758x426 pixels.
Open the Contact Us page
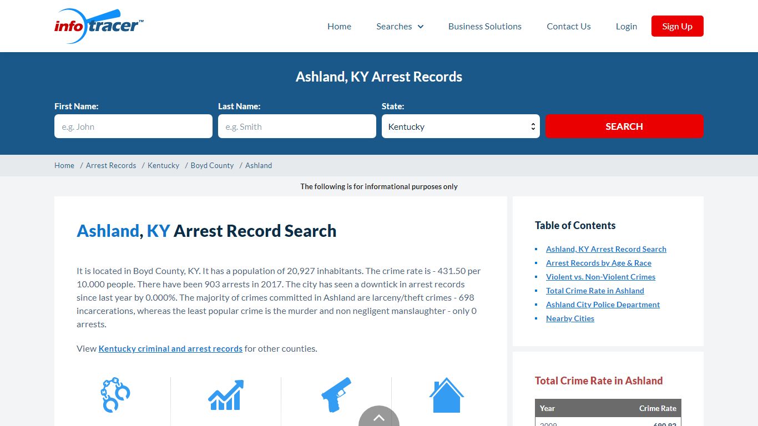569,26
